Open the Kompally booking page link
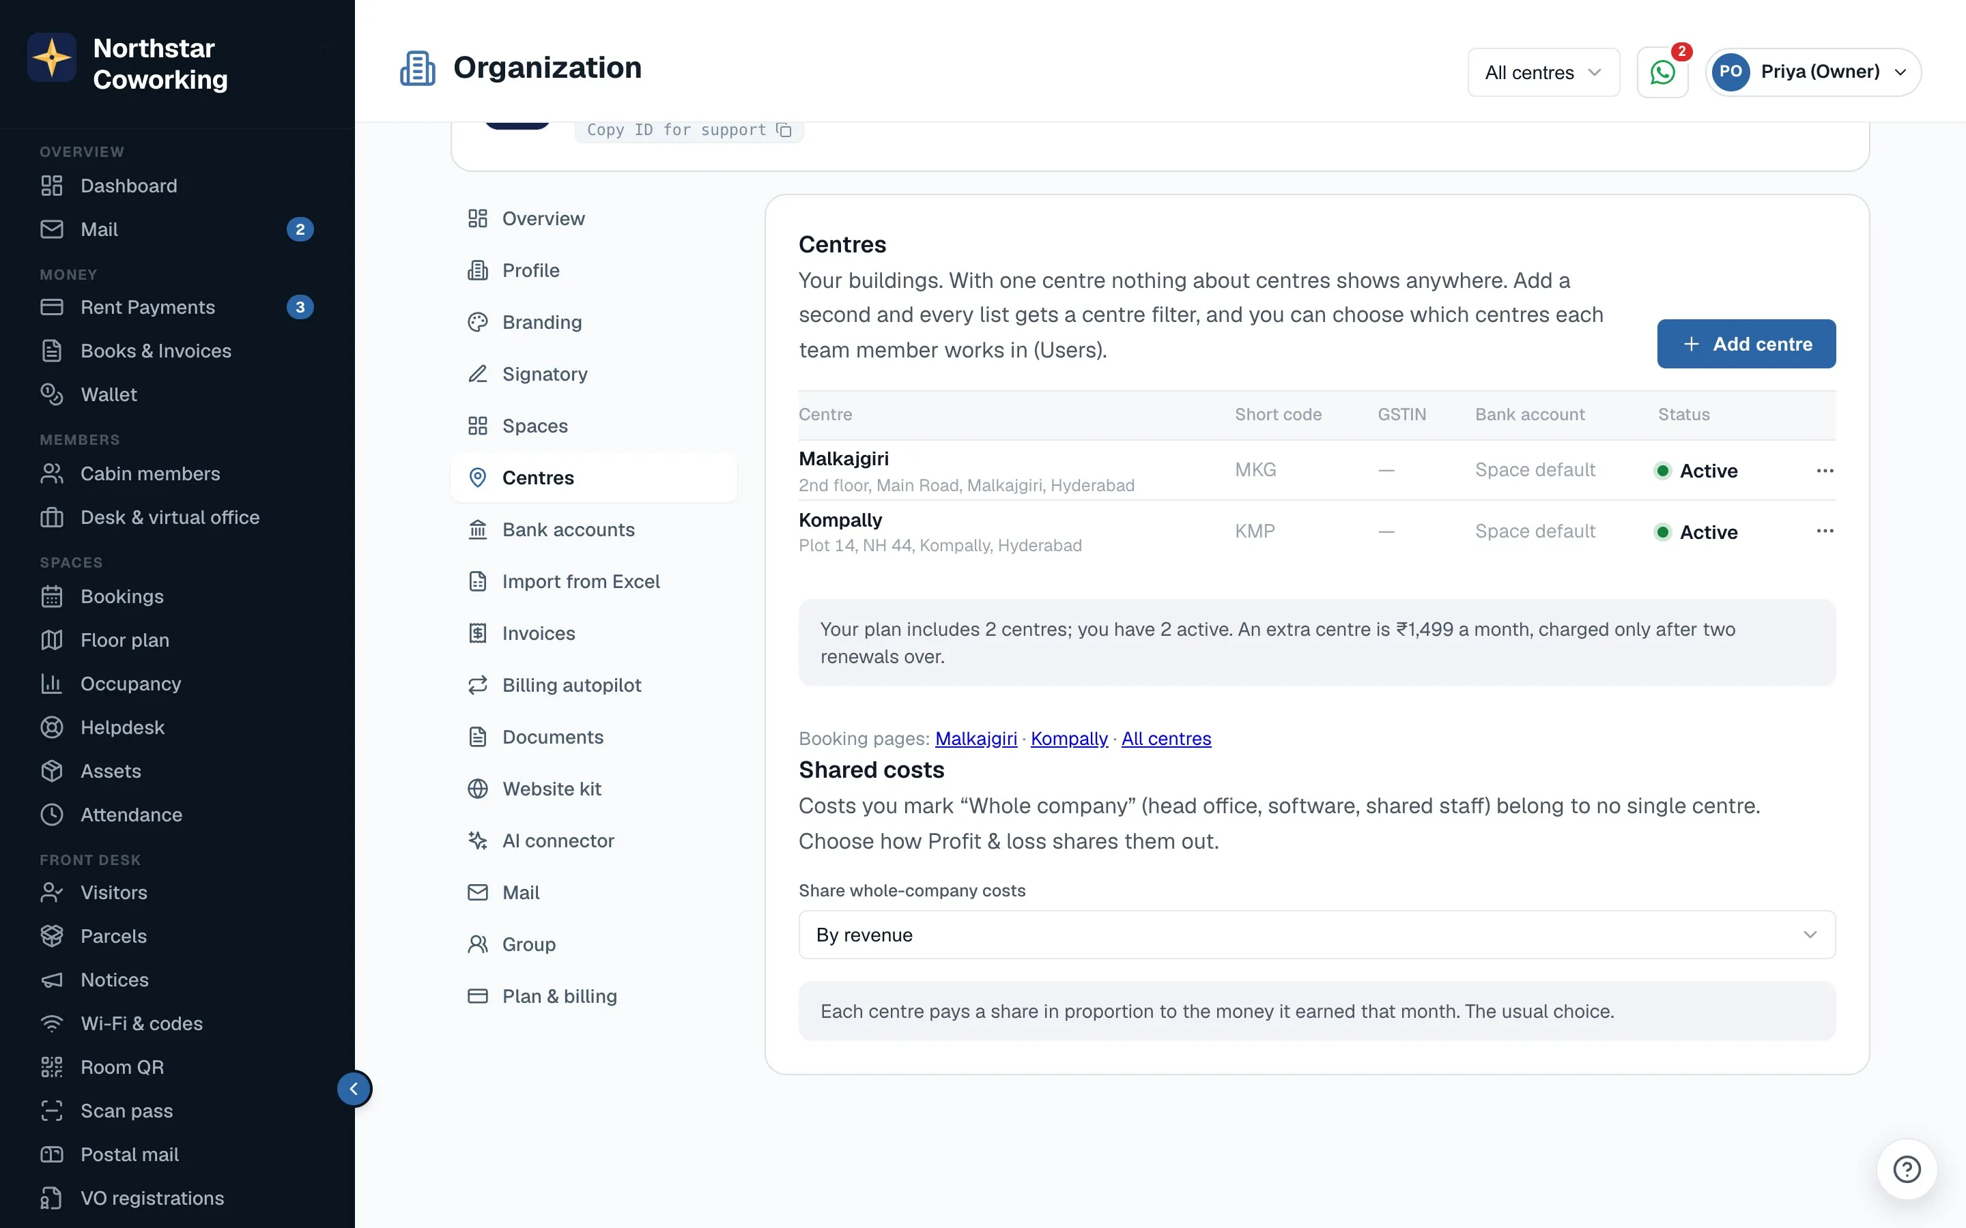The height and width of the screenshot is (1228, 1966). pyautogui.click(x=1069, y=738)
